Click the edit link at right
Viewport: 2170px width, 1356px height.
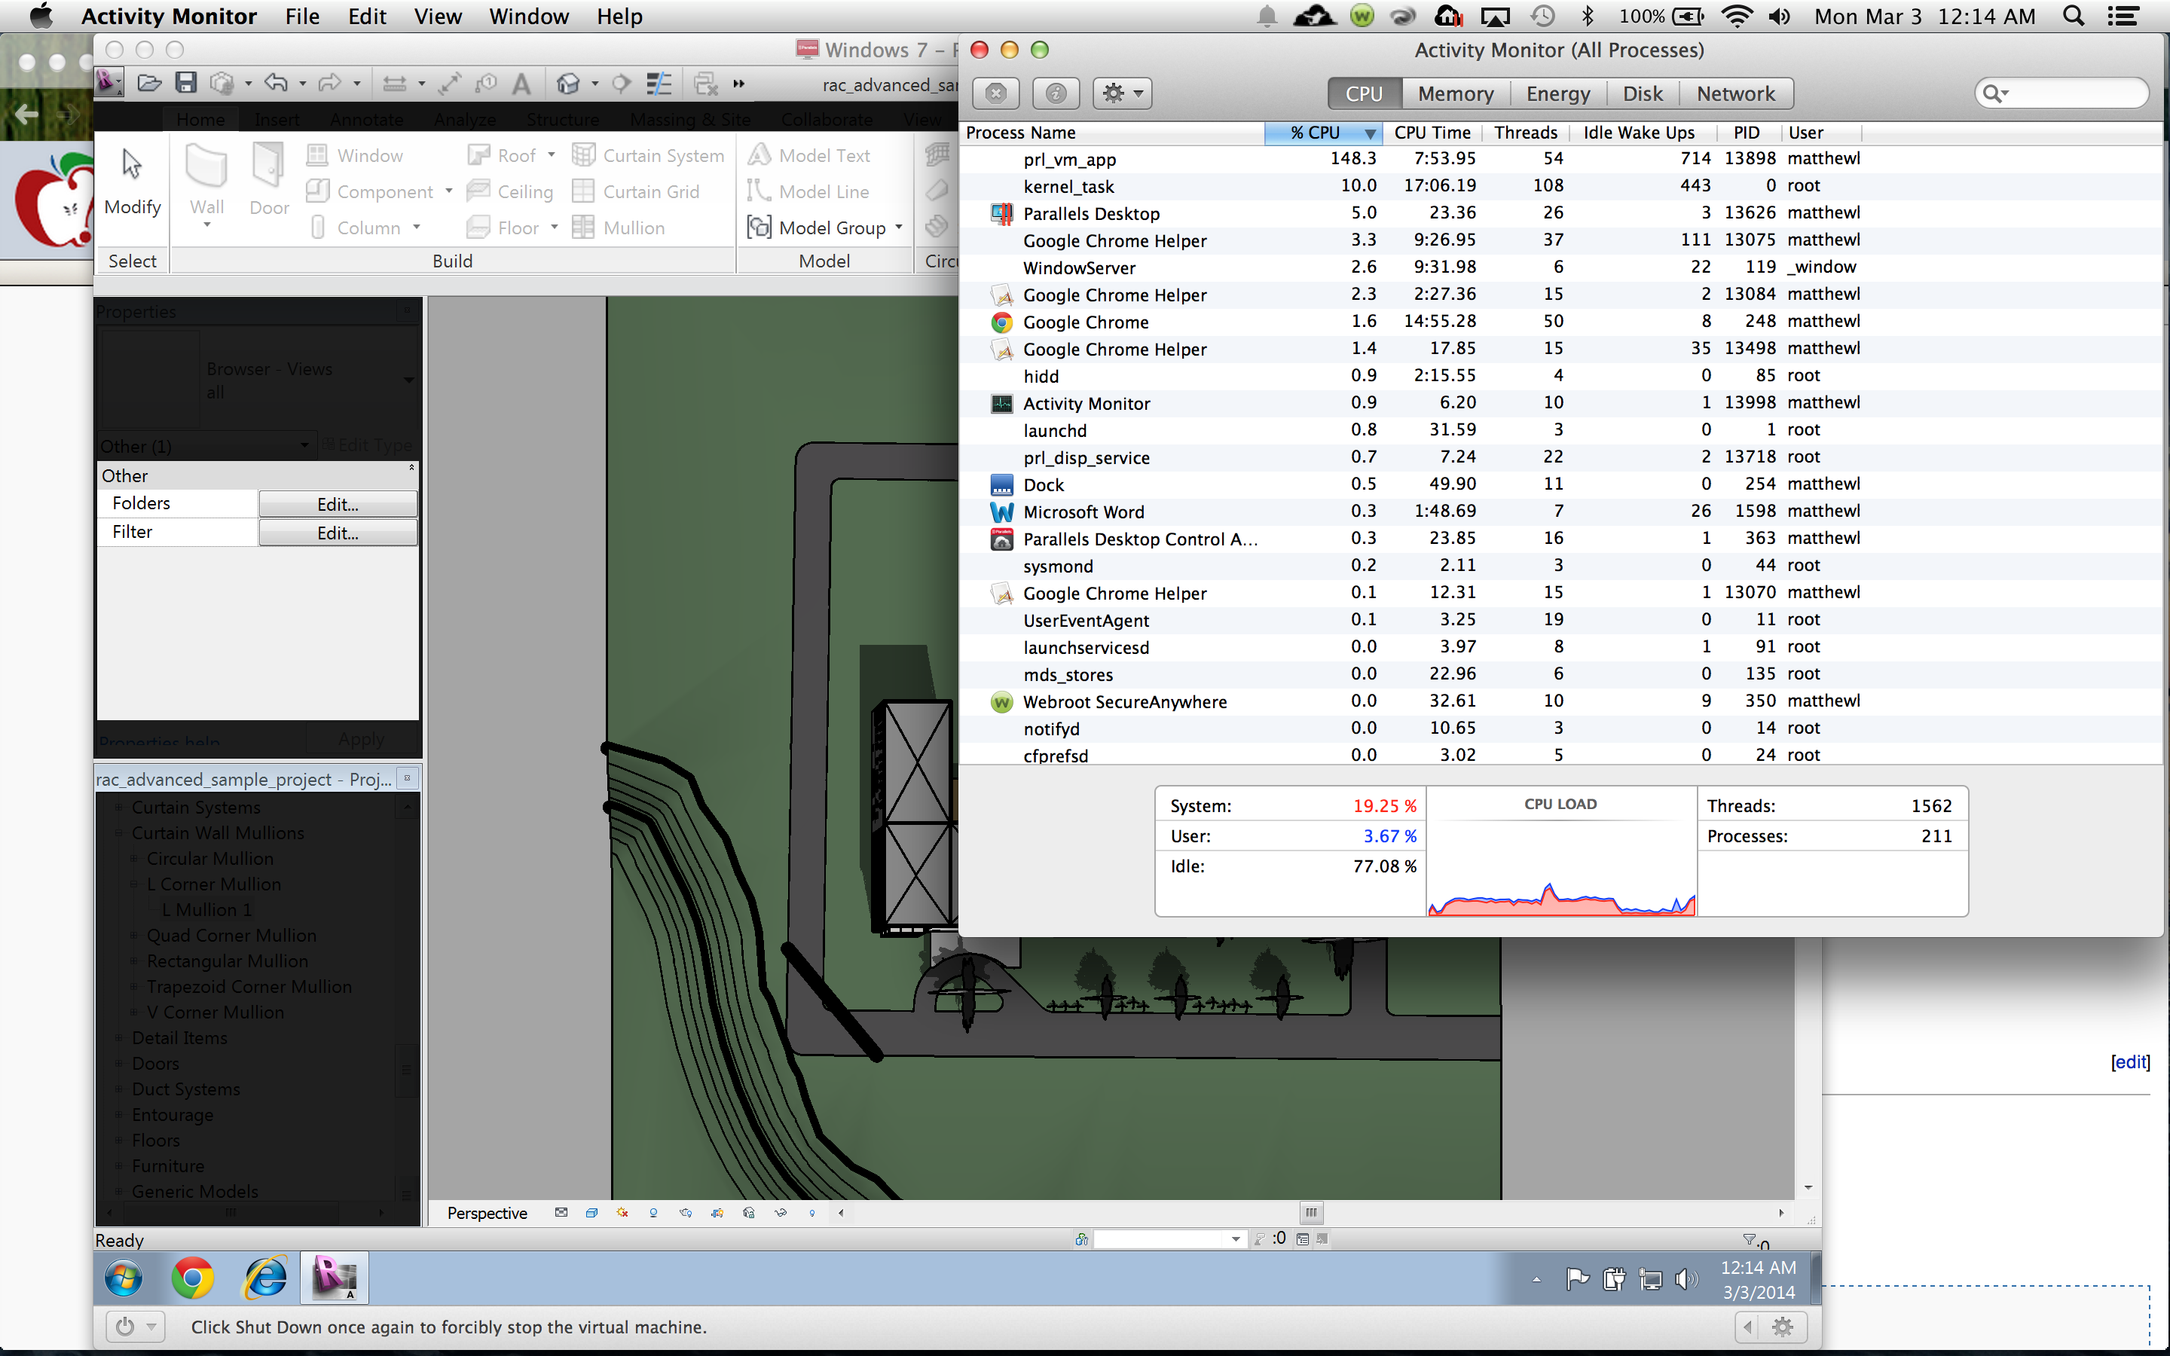[2129, 1062]
